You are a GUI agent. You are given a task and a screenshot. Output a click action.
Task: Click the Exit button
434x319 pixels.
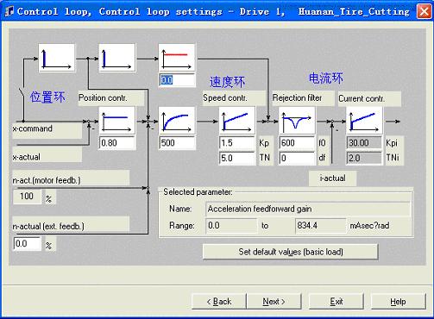(337, 302)
